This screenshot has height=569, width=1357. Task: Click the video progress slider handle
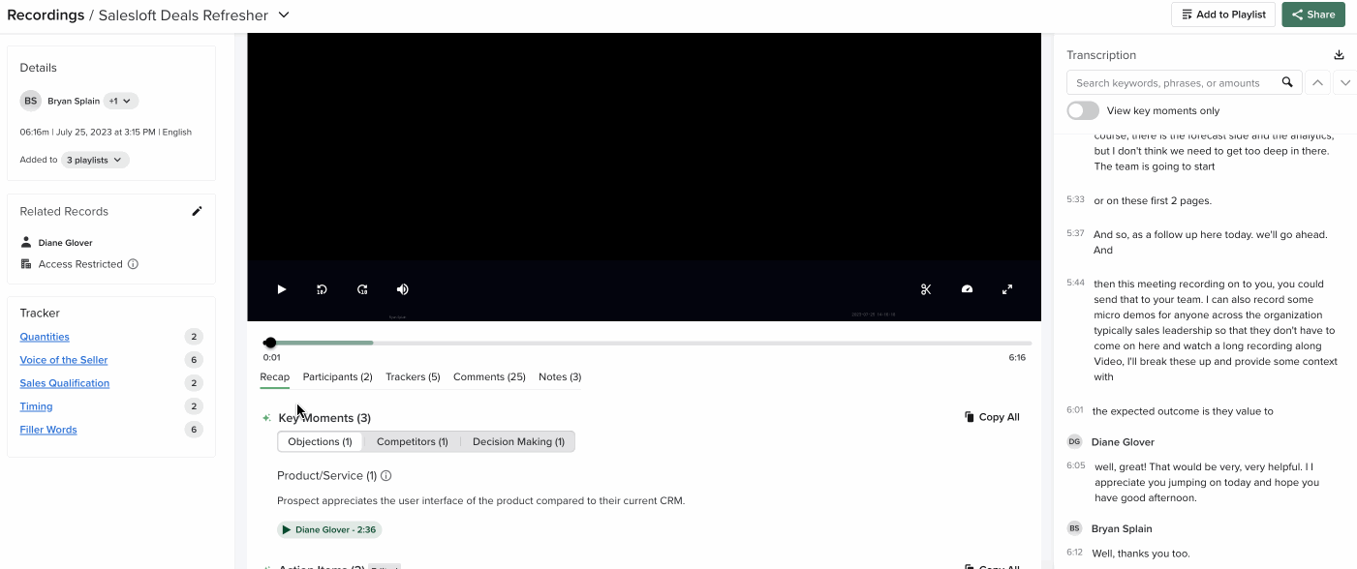click(270, 343)
